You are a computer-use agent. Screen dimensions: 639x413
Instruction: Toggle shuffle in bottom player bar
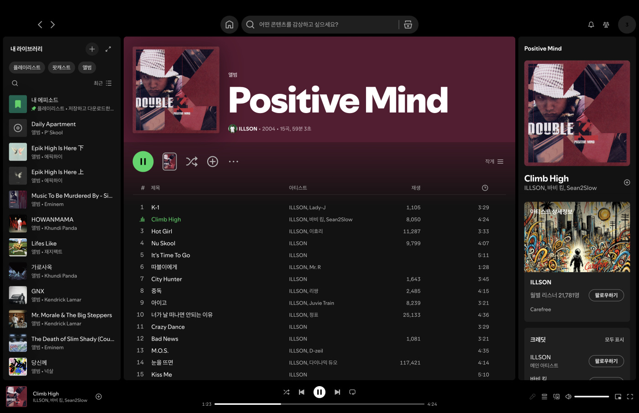click(x=286, y=392)
